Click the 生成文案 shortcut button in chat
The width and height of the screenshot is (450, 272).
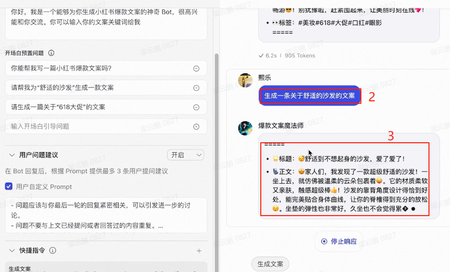click(x=270, y=264)
